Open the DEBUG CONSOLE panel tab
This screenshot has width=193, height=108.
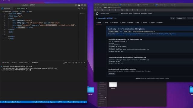click(x=24, y=63)
